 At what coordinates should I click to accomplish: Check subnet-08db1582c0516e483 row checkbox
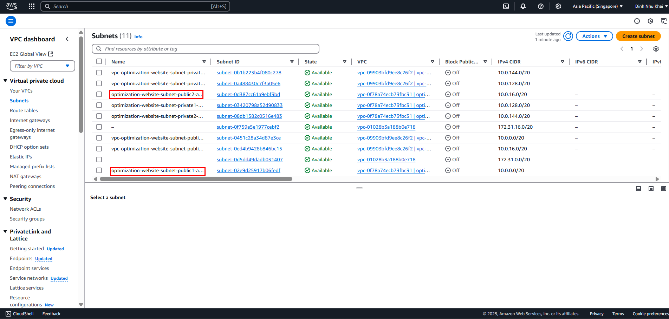[99, 116]
